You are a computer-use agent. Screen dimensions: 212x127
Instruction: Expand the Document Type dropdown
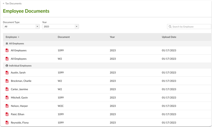(x=21, y=27)
